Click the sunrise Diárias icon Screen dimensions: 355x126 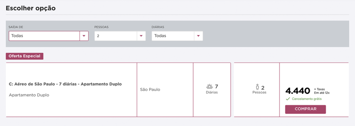click(x=210, y=87)
